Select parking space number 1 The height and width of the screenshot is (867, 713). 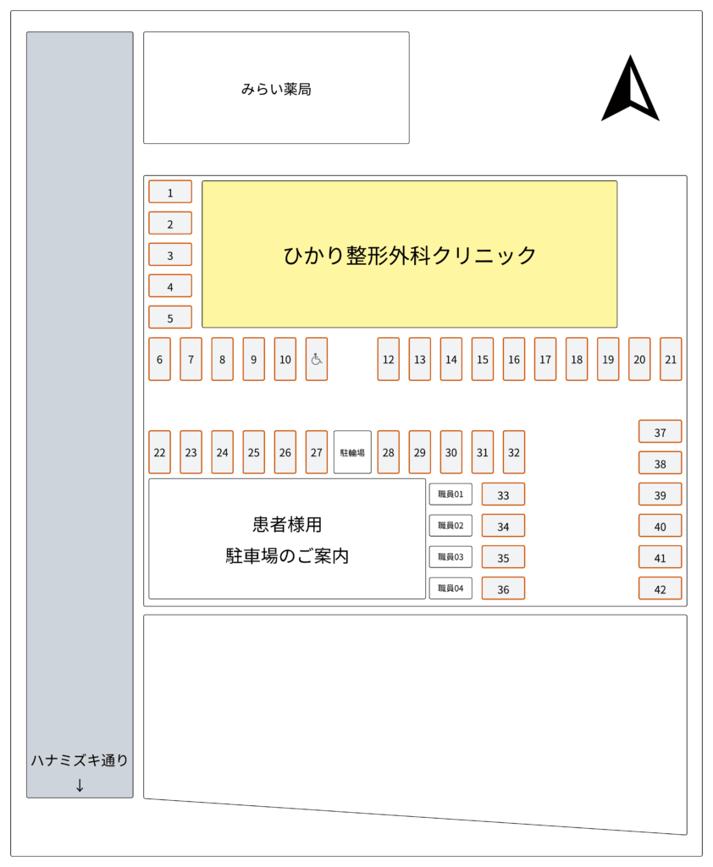pos(170,192)
